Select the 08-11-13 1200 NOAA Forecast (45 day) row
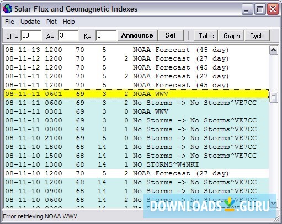Image resolution: width=282 pixels, height=224 pixels. click(x=136, y=50)
